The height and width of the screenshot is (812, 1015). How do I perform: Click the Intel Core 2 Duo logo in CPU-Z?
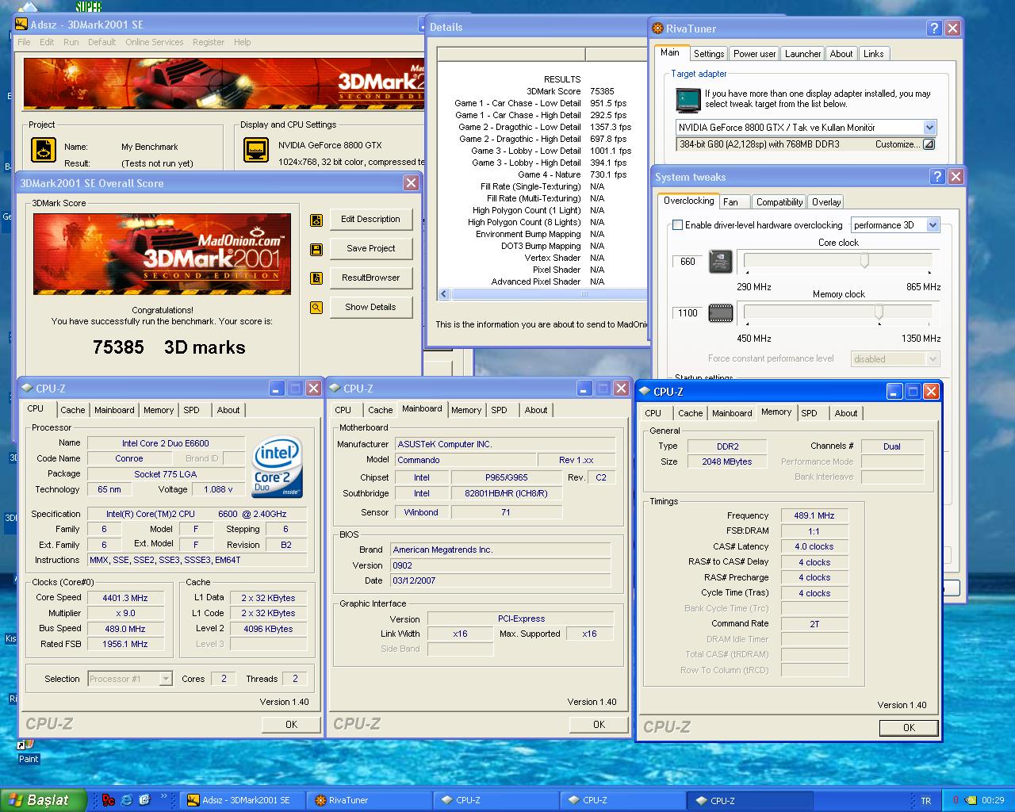(277, 468)
